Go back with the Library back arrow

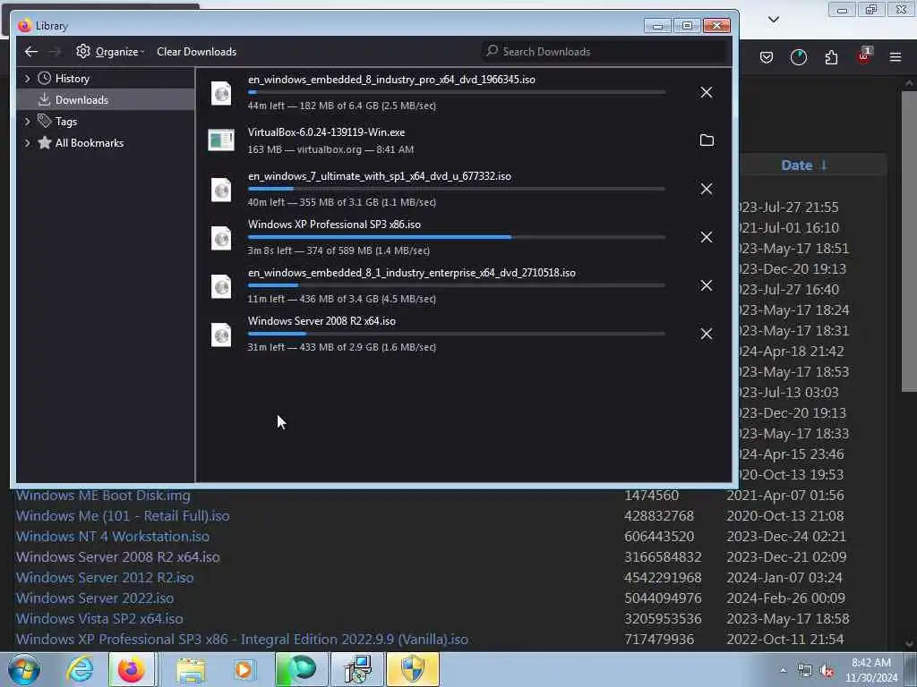click(31, 51)
